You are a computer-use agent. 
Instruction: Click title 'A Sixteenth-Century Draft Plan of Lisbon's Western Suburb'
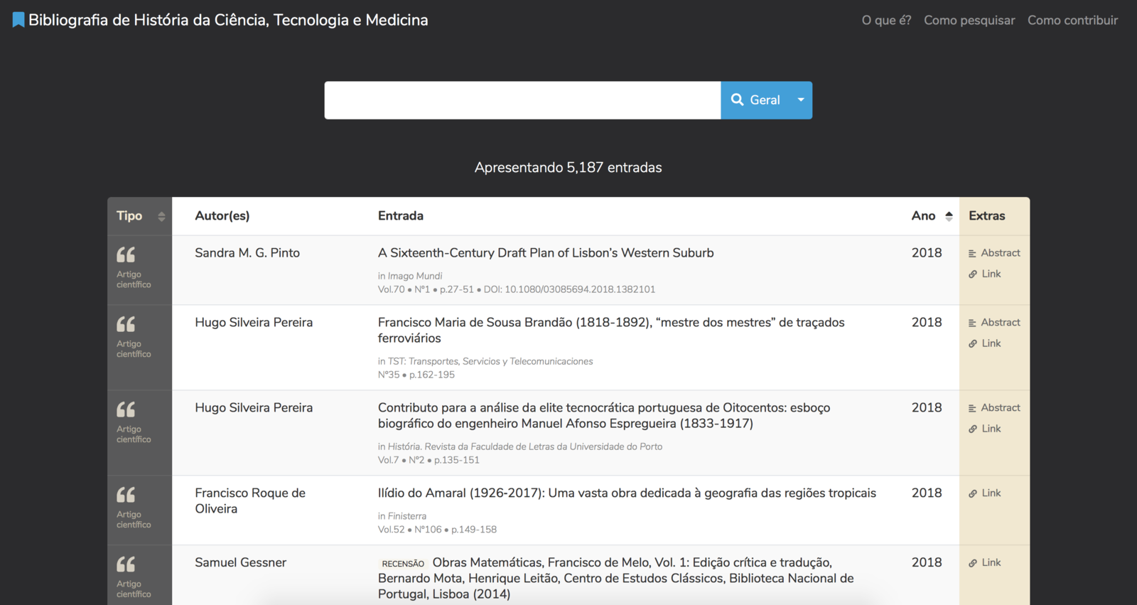point(546,253)
